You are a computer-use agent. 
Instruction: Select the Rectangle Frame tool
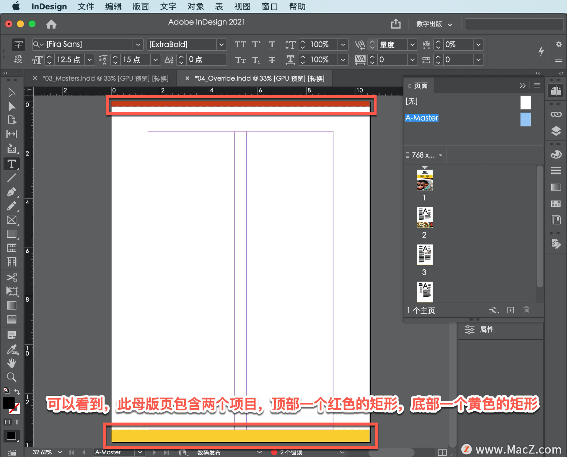pyautogui.click(x=12, y=220)
